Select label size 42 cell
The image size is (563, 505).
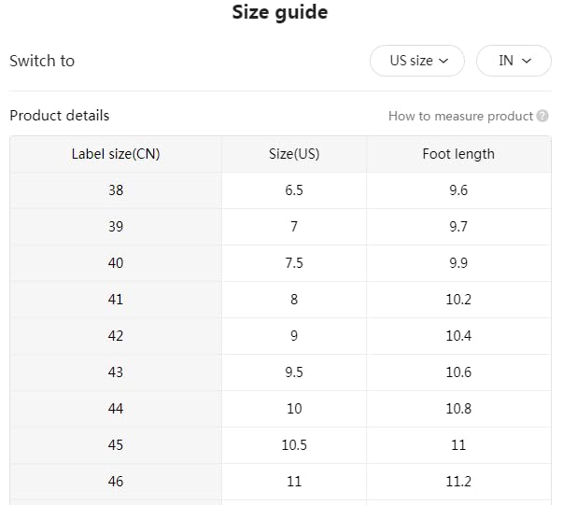[116, 336]
